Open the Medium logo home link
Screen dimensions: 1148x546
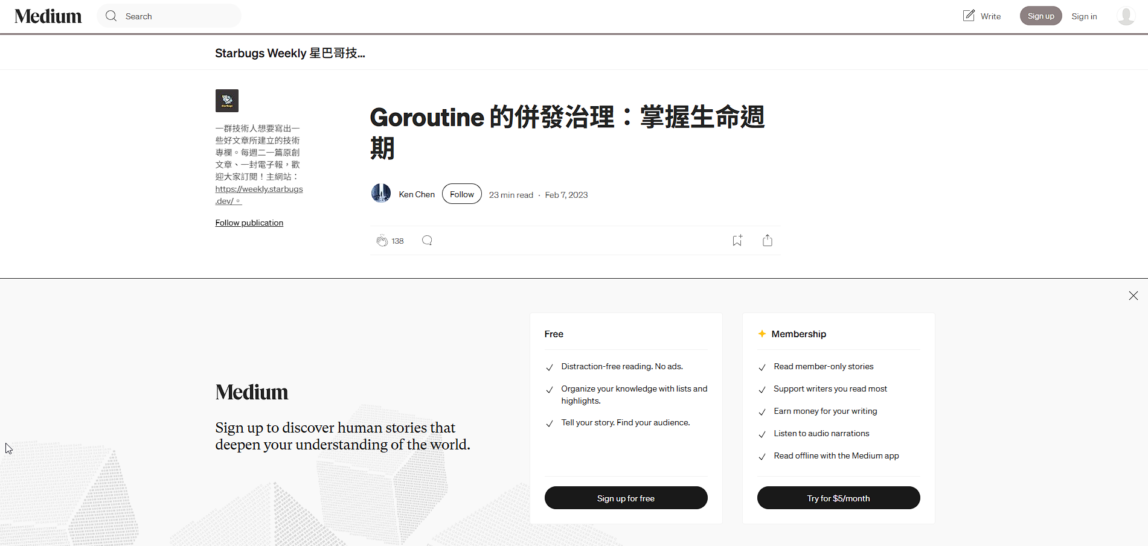pos(48,16)
